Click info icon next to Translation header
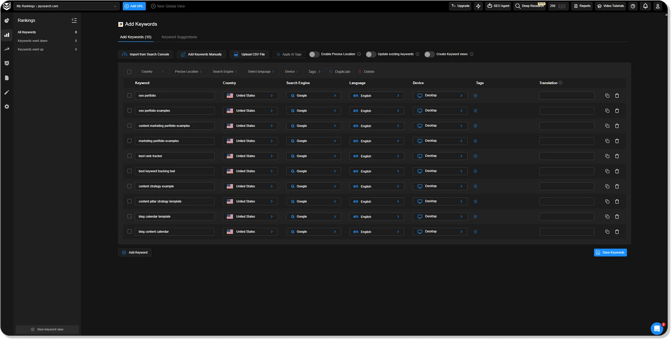 tap(560, 83)
